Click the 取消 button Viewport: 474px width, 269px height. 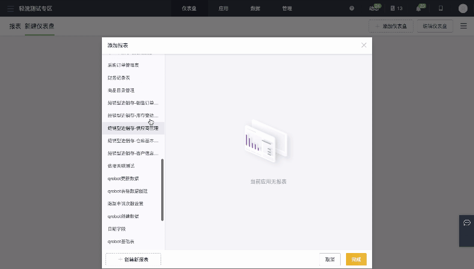pos(329,260)
